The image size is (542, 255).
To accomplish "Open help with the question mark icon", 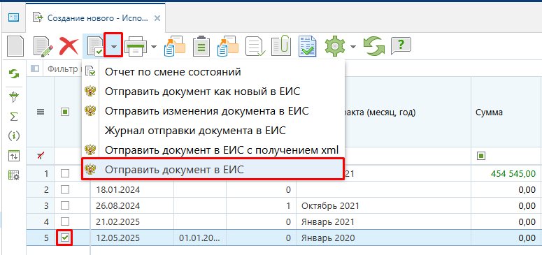I will [401, 45].
